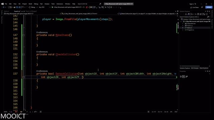Collapse the MakeItems method outline box
The image size is (214, 120).
coord(24,35)
